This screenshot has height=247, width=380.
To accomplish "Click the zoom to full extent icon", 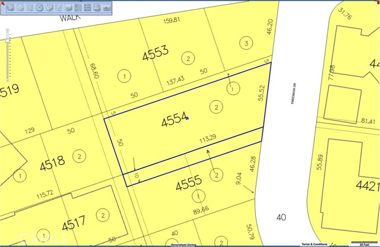I will point(30,8).
